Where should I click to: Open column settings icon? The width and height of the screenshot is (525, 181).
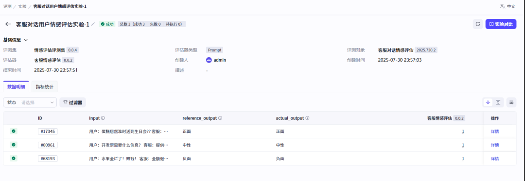tap(511, 102)
